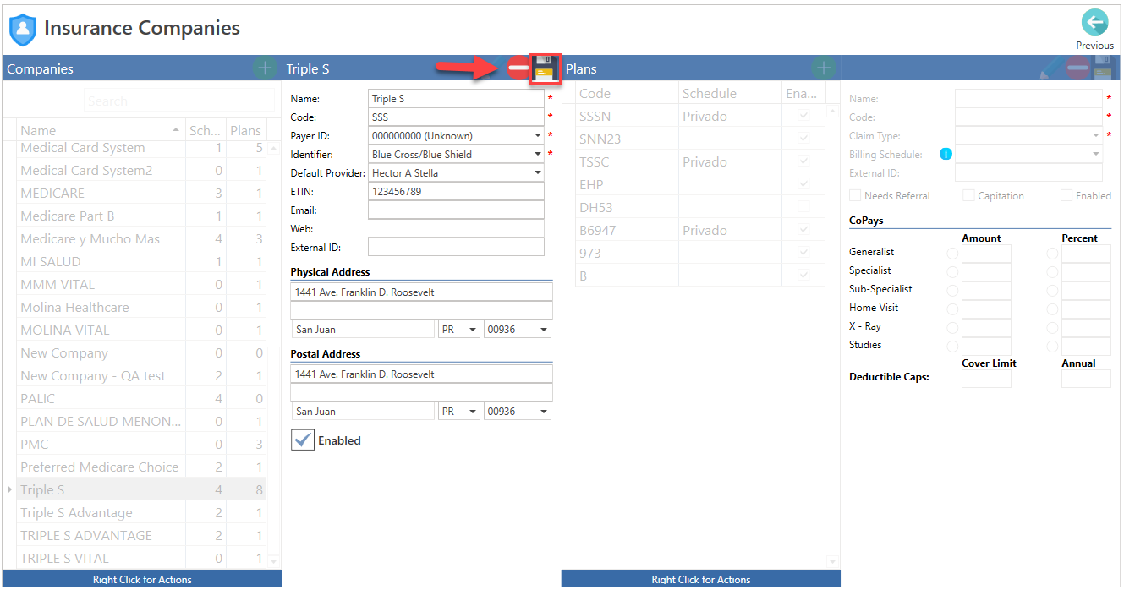
Task: Check the Needs Referral checkbox
Action: click(x=856, y=195)
